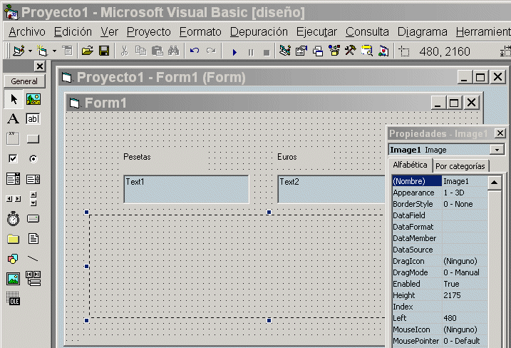Select the Data control tool

(x=33, y=279)
